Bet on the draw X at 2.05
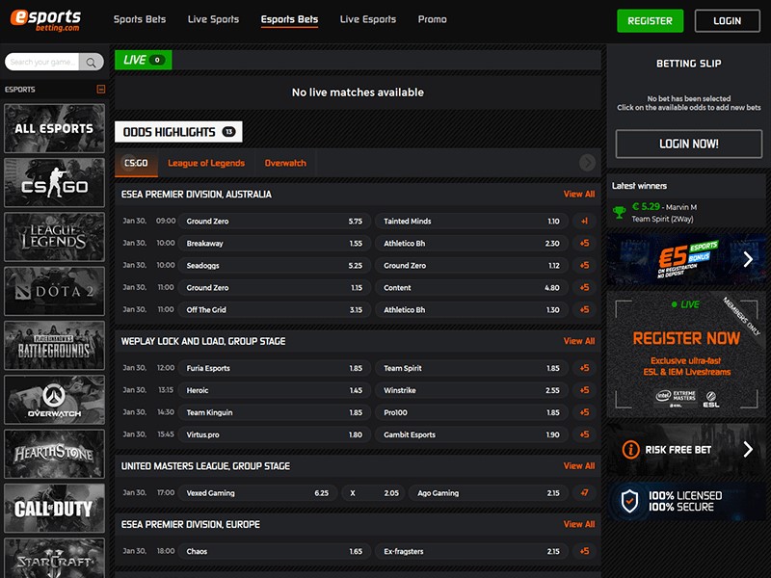 tap(374, 493)
